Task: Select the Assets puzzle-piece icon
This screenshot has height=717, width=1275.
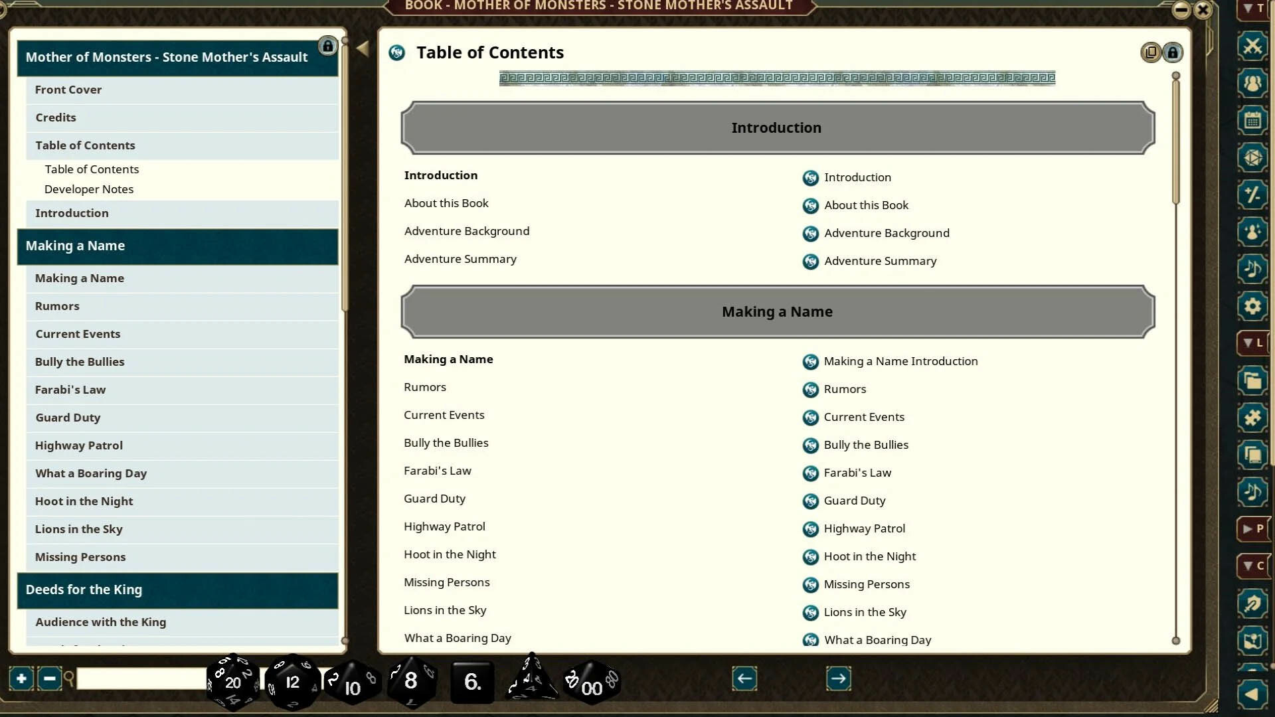Action: point(1251,418)
